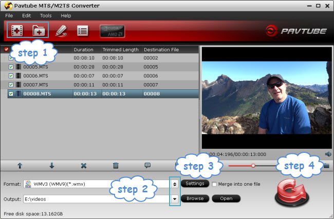Click the Browse button

195,198
